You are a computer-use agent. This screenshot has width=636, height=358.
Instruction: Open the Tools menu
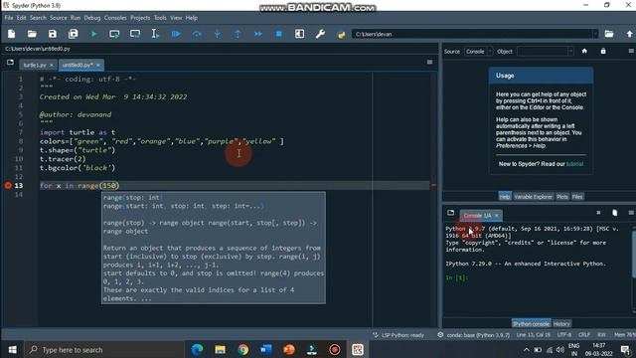tap(160, 18)
